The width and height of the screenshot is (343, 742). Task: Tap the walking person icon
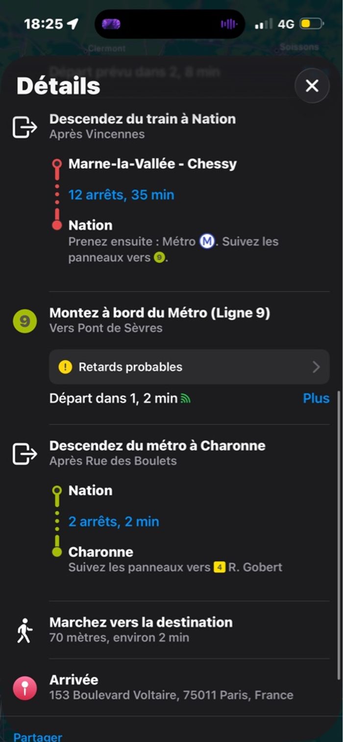pos(24,630)
